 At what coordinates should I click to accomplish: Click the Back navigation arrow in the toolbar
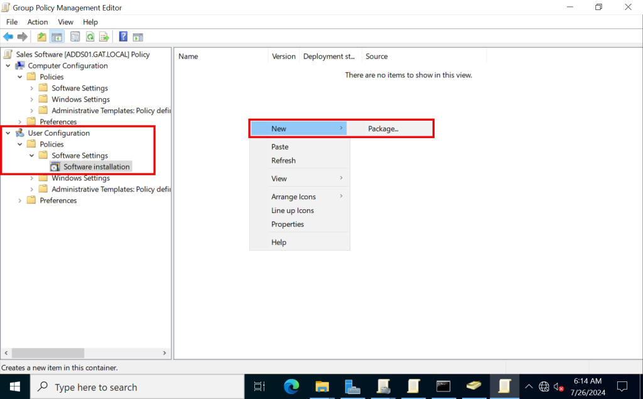coord(8,36)
